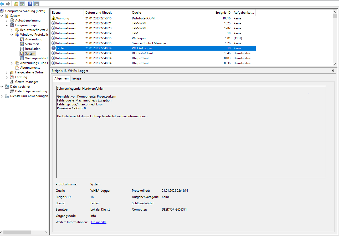Collapse the Ereignisanzeige node
The height and width of the screenshot is (236, 339).
7,25
